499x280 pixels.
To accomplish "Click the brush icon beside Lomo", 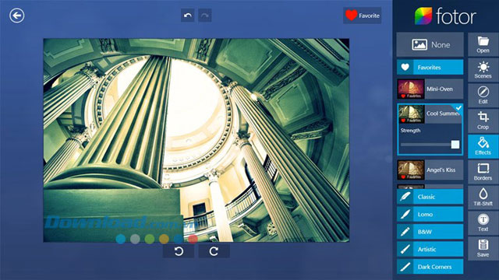I will pos(405,215).
